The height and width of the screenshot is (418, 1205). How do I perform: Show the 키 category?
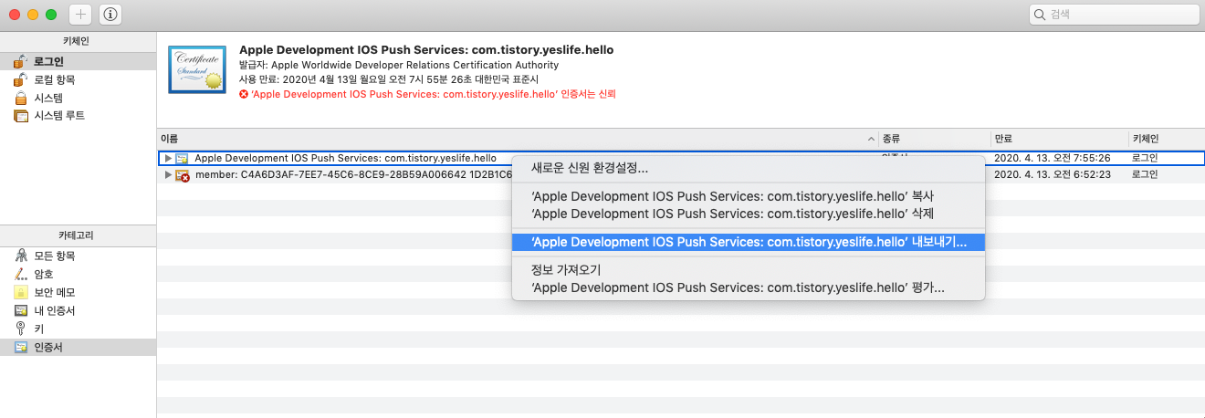coord(78,329)
